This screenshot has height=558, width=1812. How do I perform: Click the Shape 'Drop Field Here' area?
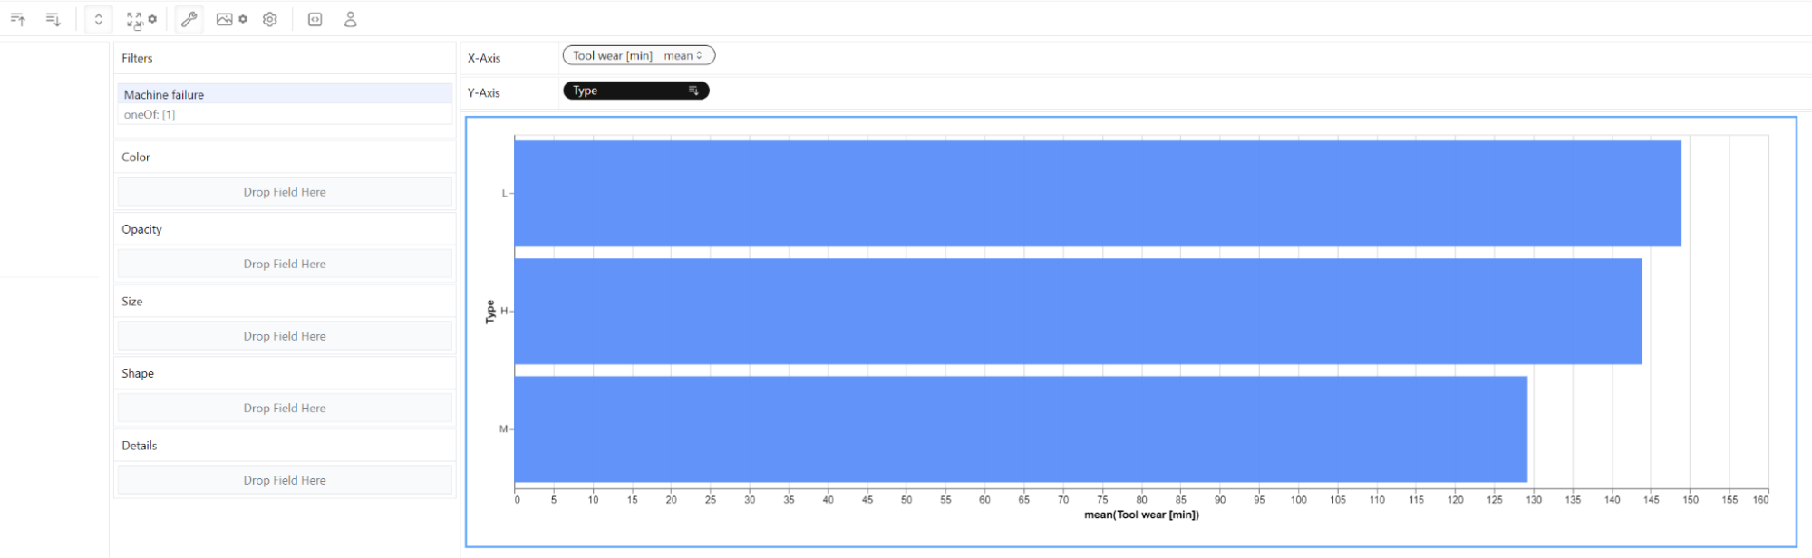point(285,408)
